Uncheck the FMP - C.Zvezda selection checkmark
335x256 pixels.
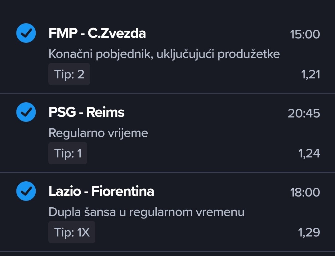pyautogui.click(x=26, y=33)
